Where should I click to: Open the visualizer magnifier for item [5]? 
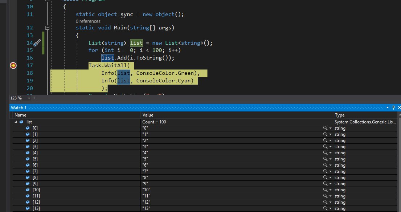coord(326,159)
